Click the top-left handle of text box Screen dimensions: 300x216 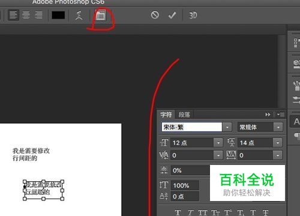(25, 182)
